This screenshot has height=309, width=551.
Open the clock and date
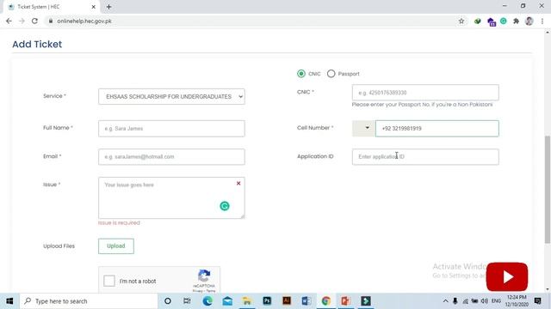coord(517,301)
